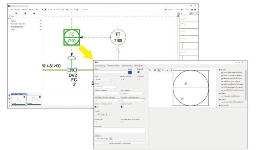Image resolution: width=257 pixels, height=150 pixels.
Task: Toggle Consider rendering order switch
Action: [96, 107]
